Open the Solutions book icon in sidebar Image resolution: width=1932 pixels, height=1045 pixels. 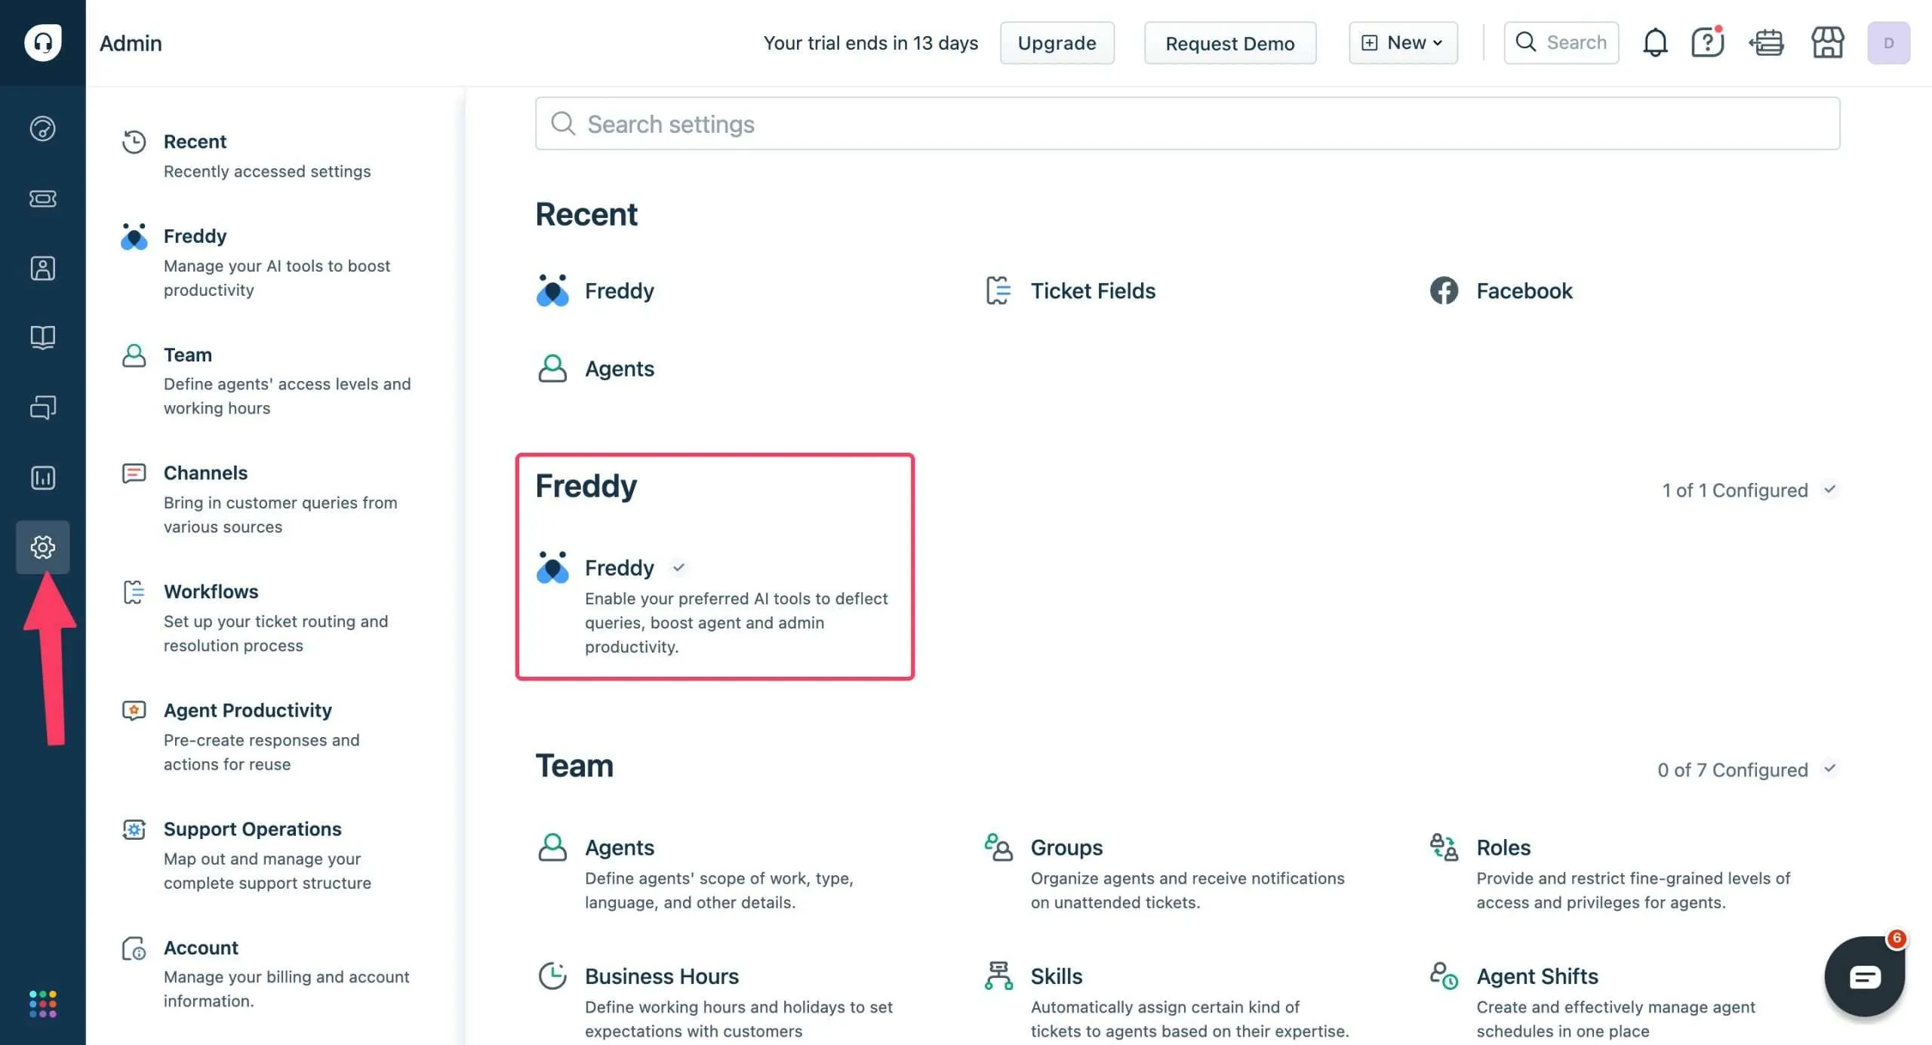tap(42, 337)
